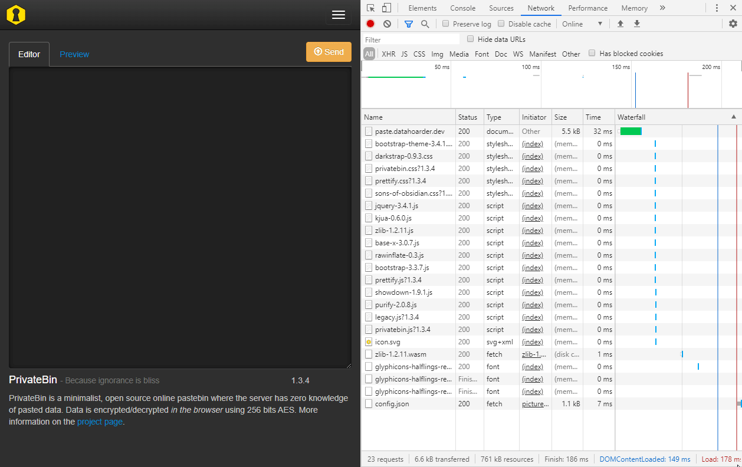Open the project page link
This screenshot has height=467, width=742.
pyautogui.click(x=100, y=422)
